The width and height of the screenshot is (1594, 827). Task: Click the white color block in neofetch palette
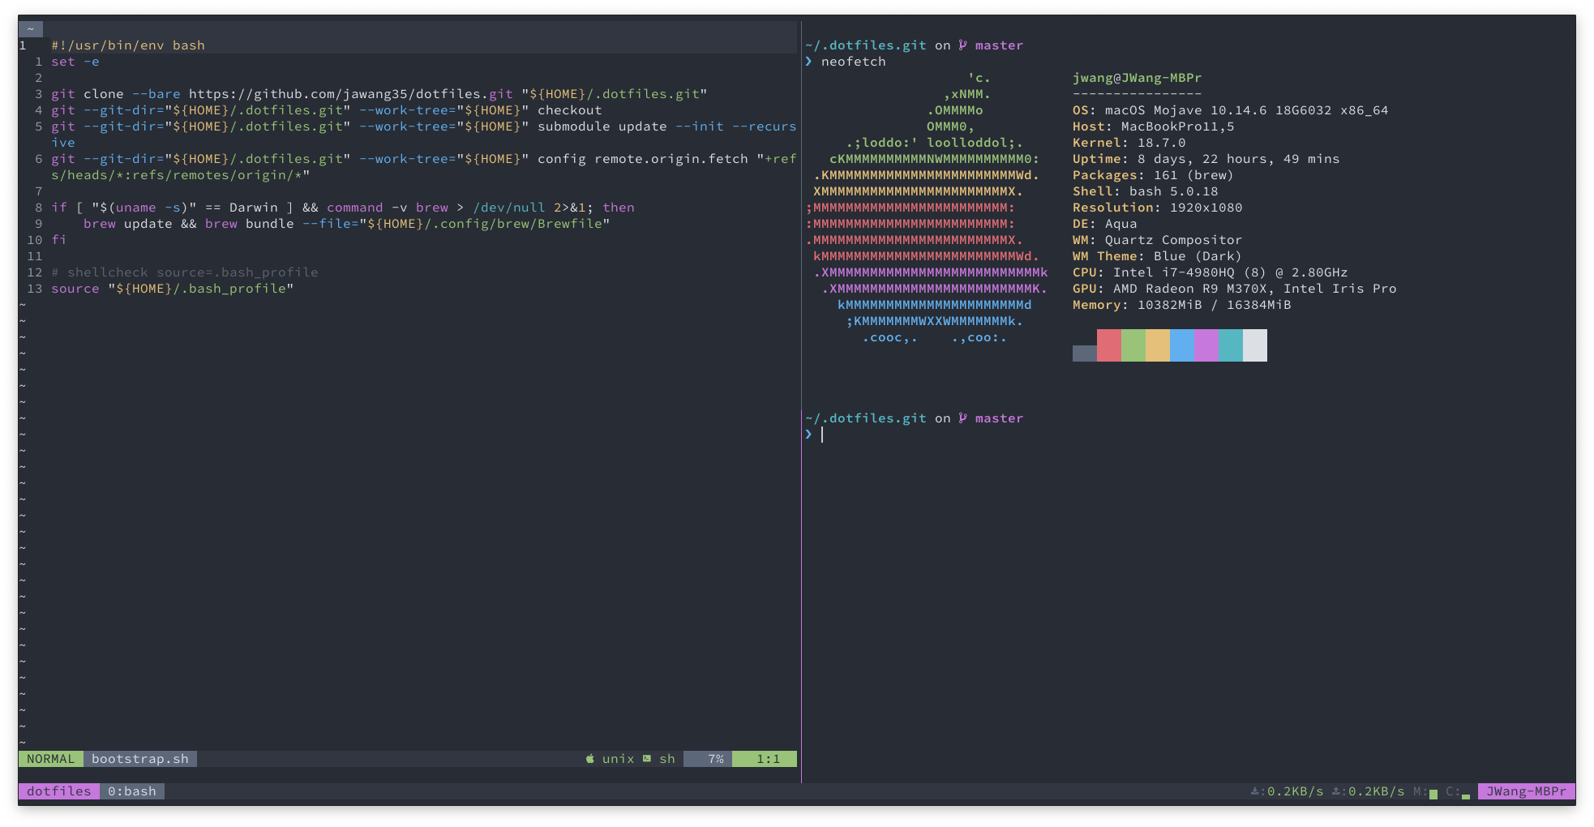[1255, 345]
